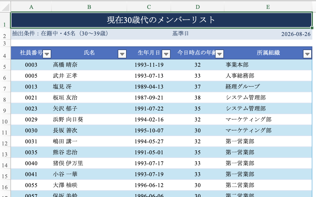Select birthdate 1989-04-13 cell
The height and width of the screenshot is (197, 316).
(x=149, y=87)
